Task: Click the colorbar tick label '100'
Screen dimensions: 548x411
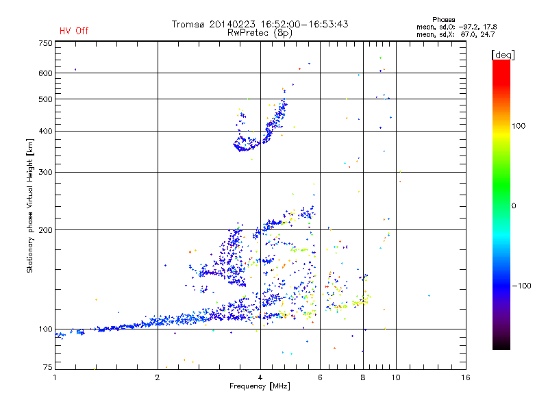Action: click(519, 126)
